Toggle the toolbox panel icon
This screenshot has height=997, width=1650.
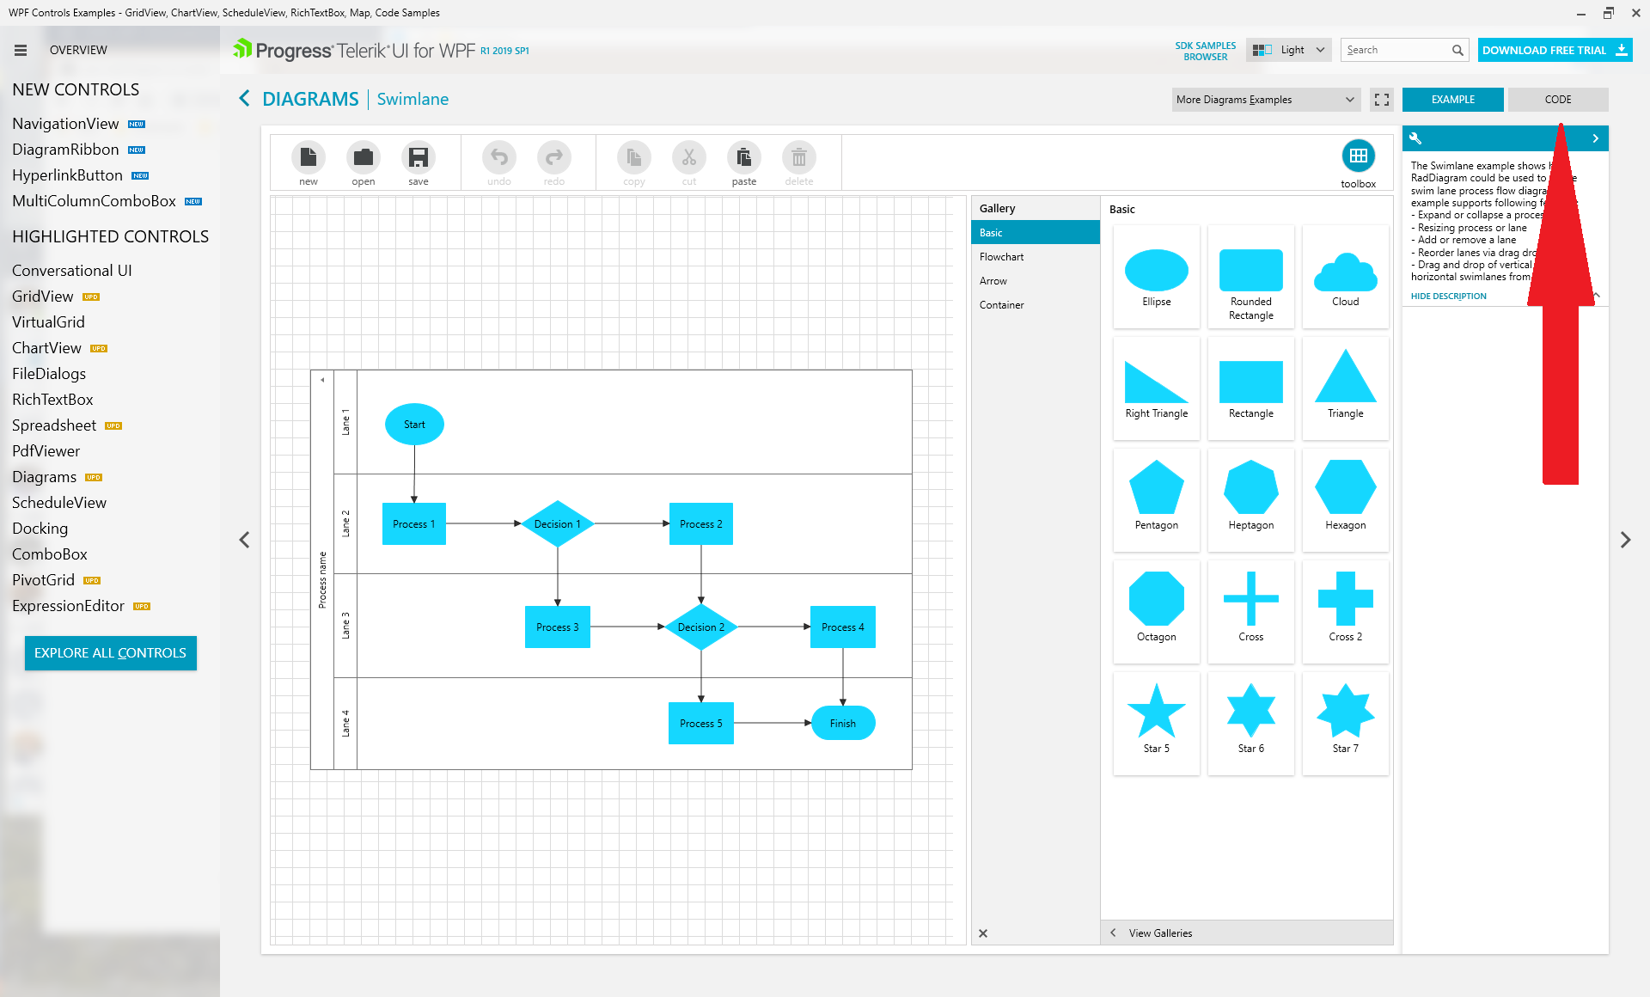tap(1358, 156)
